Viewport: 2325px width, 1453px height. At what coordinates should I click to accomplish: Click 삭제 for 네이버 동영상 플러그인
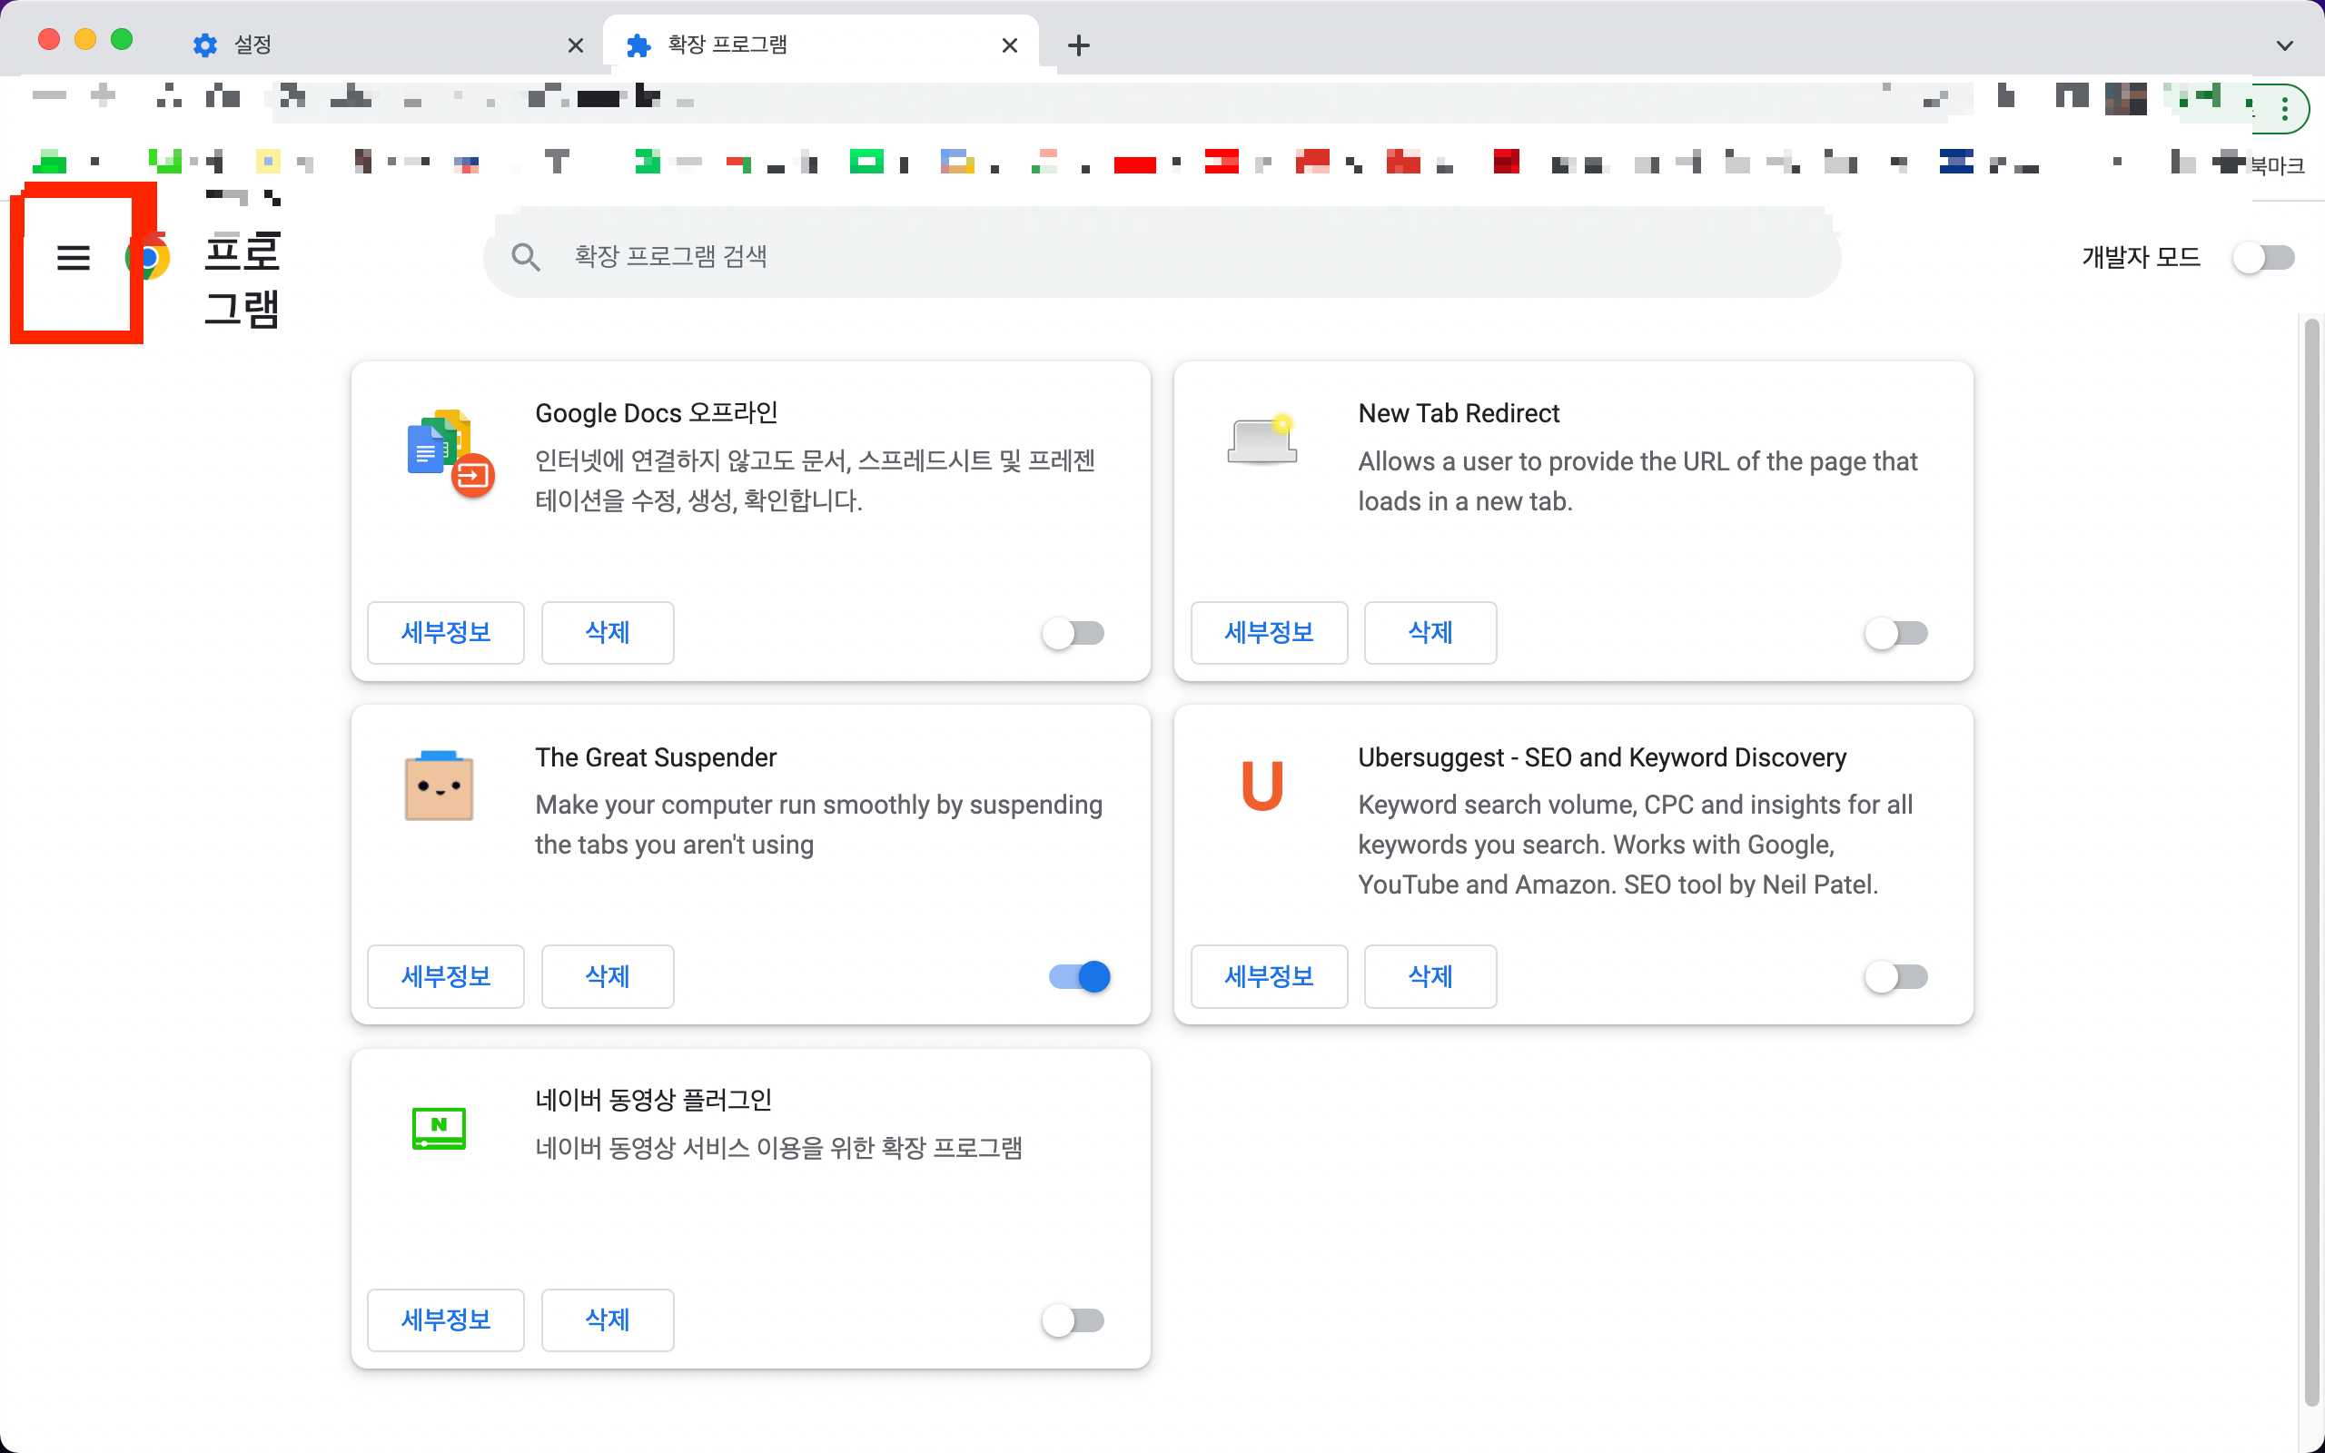point(608,1320)
